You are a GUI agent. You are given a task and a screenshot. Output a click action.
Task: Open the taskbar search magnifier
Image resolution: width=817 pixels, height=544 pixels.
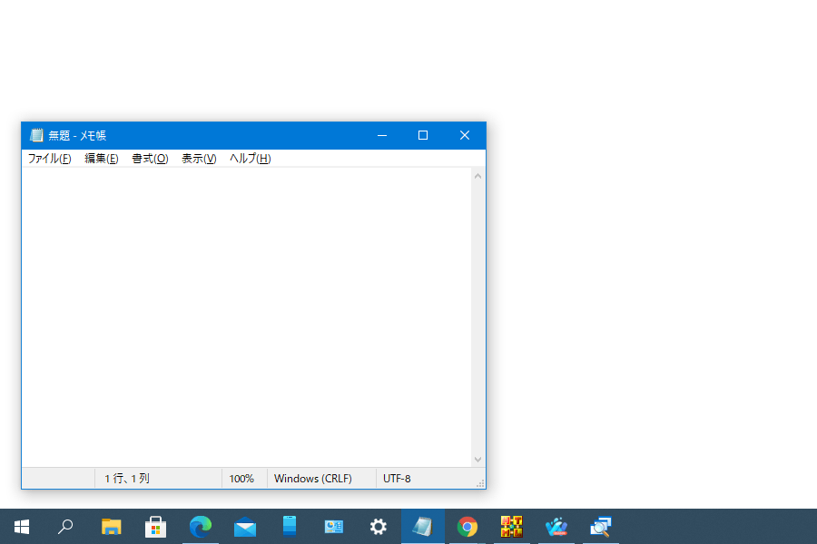click(x=65, y=527)
